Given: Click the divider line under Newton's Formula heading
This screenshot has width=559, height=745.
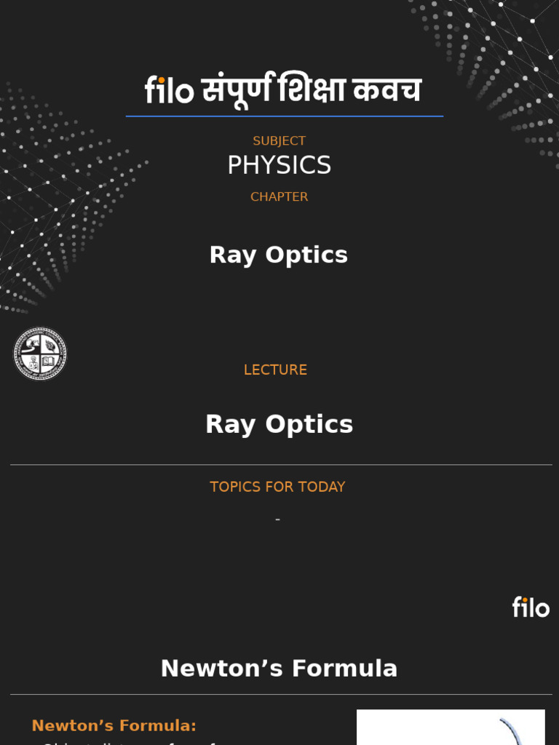Looking at the screenshot, I should coord(281,695).
